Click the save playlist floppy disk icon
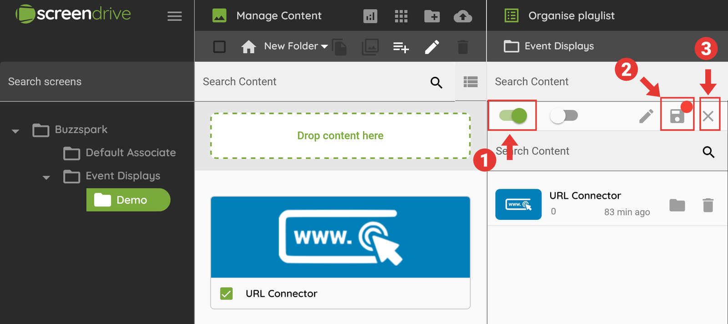The width and height of the screenshot is (728, 324). (x=677, y=116)
